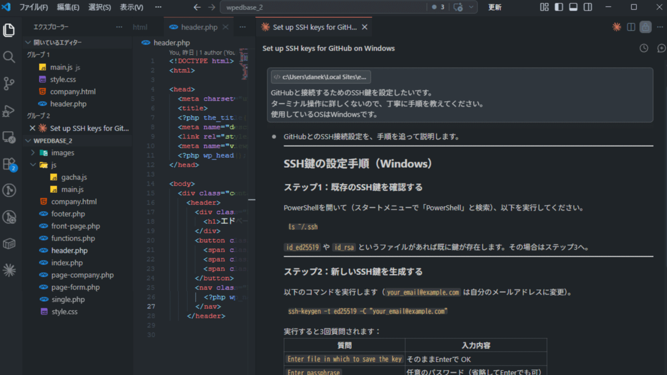Click the box icon above Claude spark
Image resolution: width=667 pixels, height=375 pixels.
[x=9, y=243]
